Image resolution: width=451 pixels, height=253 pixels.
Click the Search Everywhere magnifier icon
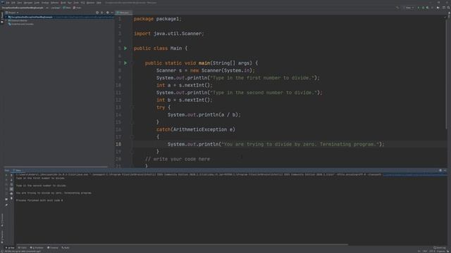[448, 8]
